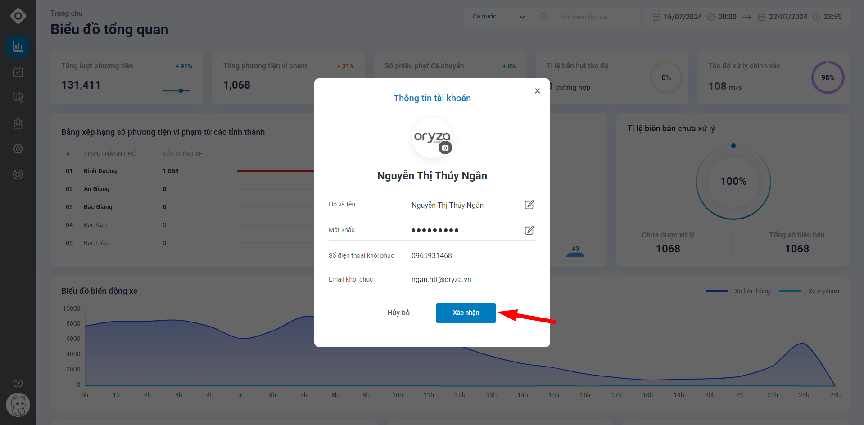Click the end date 22/07/2024

pyautogui.click(x=788, y=17)
